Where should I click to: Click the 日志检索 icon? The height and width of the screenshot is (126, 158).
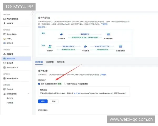(x=4, y=89)
